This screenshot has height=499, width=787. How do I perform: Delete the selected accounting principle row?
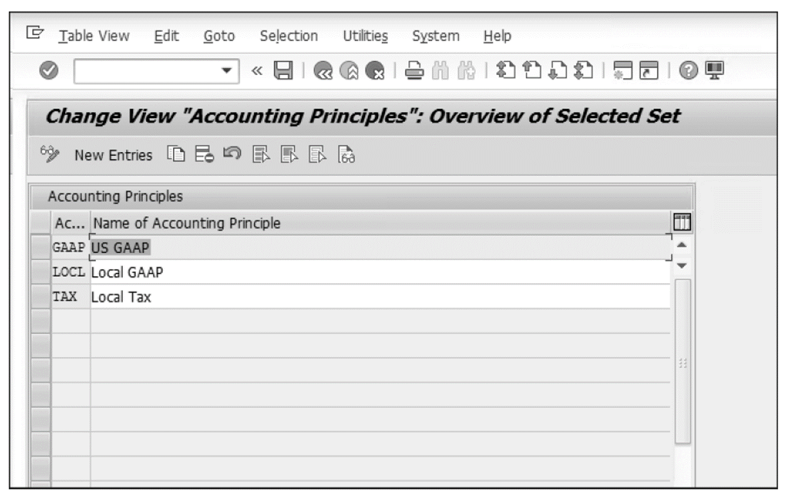[x=205, y=155]
